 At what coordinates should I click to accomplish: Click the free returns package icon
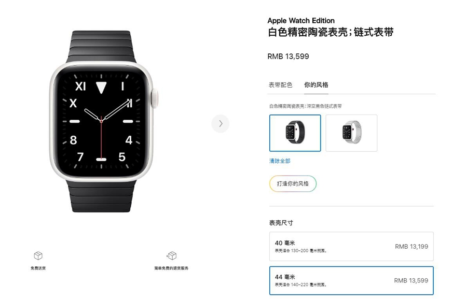pos(171,255)
